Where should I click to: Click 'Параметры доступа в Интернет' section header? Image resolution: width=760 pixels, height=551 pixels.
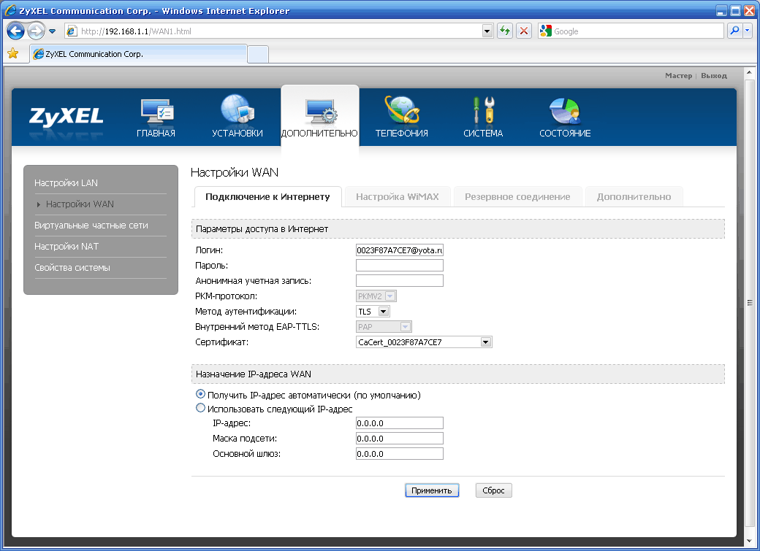point(458,229)
